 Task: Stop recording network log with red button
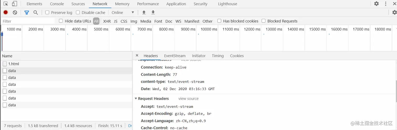(x=6, y=12)
